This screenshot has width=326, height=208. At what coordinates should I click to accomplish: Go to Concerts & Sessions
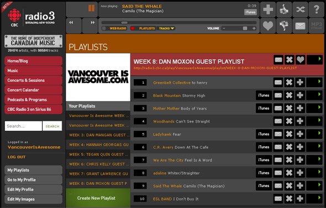(x=33, y=81)
